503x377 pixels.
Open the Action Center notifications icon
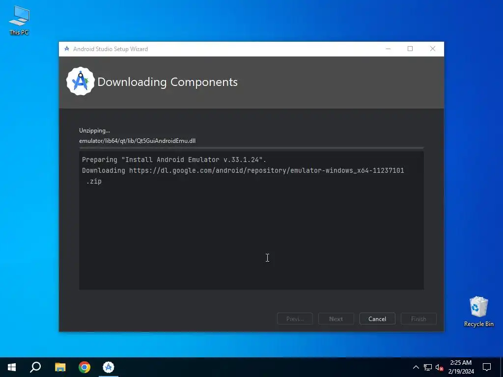[x=487, y=367]
